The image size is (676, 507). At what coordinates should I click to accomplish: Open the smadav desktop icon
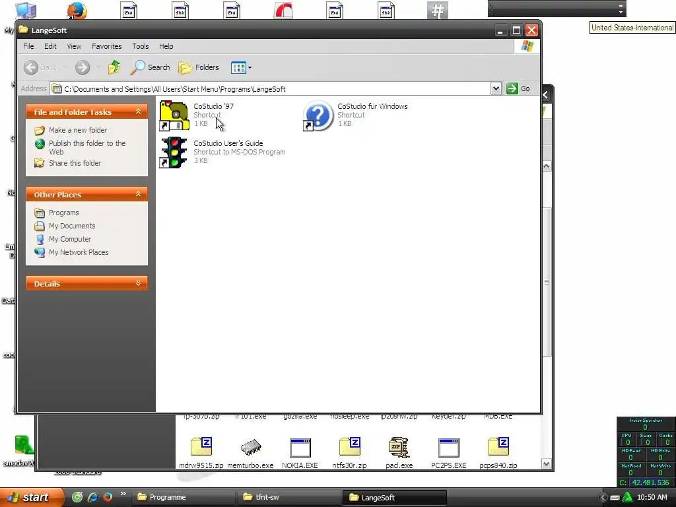[x=23, y=446]
